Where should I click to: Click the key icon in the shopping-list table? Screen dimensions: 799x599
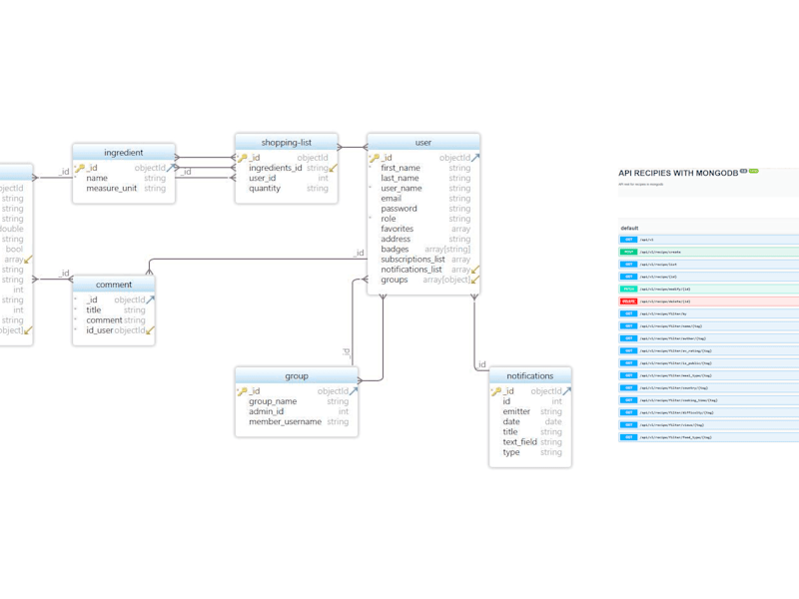(242, 158)
